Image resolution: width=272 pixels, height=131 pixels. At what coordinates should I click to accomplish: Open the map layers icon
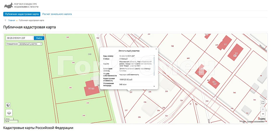pyautogui.click(x=9, y=113)
